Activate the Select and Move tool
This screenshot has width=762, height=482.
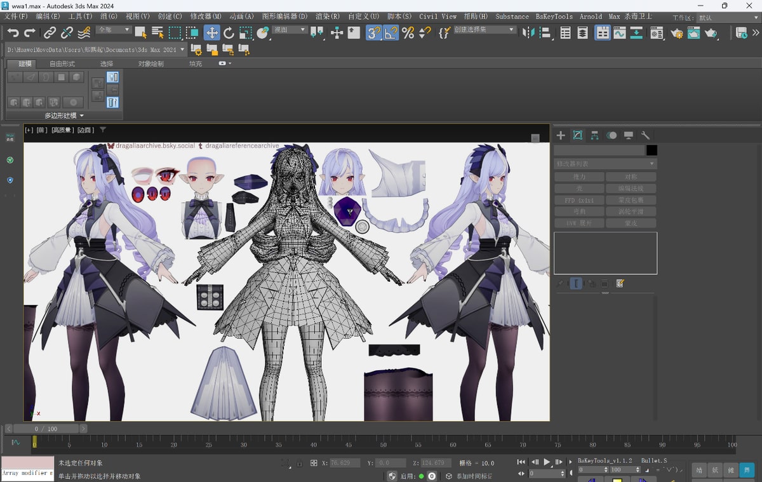click(212, 32)
